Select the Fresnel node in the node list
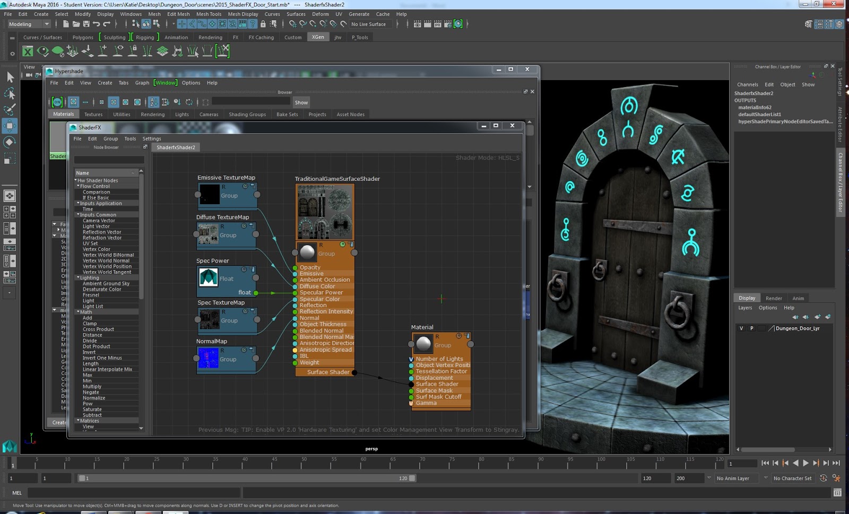Screen dimensions: 849x514 (x=90, y=294)
